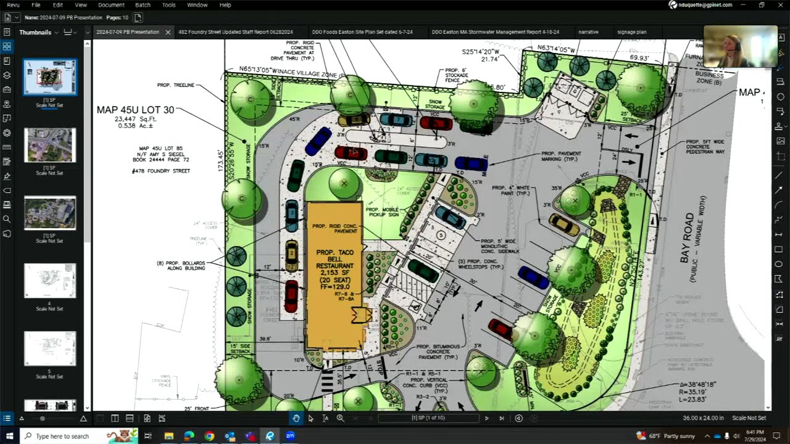The image size is (790, 444).
Task: Activate the Zoom tool in bottom bar
Action: click(340, 418)
